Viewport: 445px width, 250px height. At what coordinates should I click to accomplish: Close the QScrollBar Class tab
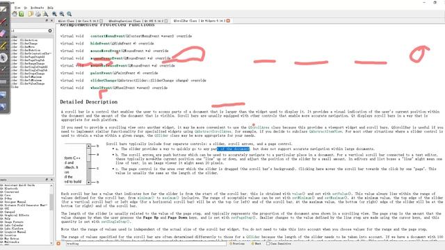[x=228, y=21]
